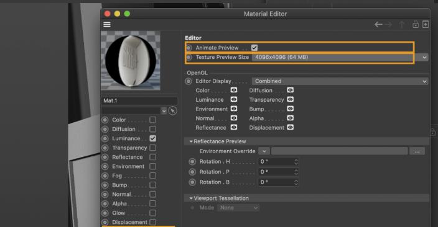Screen dimensions: 438x227
Task: Open the Viewport Tessellation Mode dropdown
Action: coord(238,208)
